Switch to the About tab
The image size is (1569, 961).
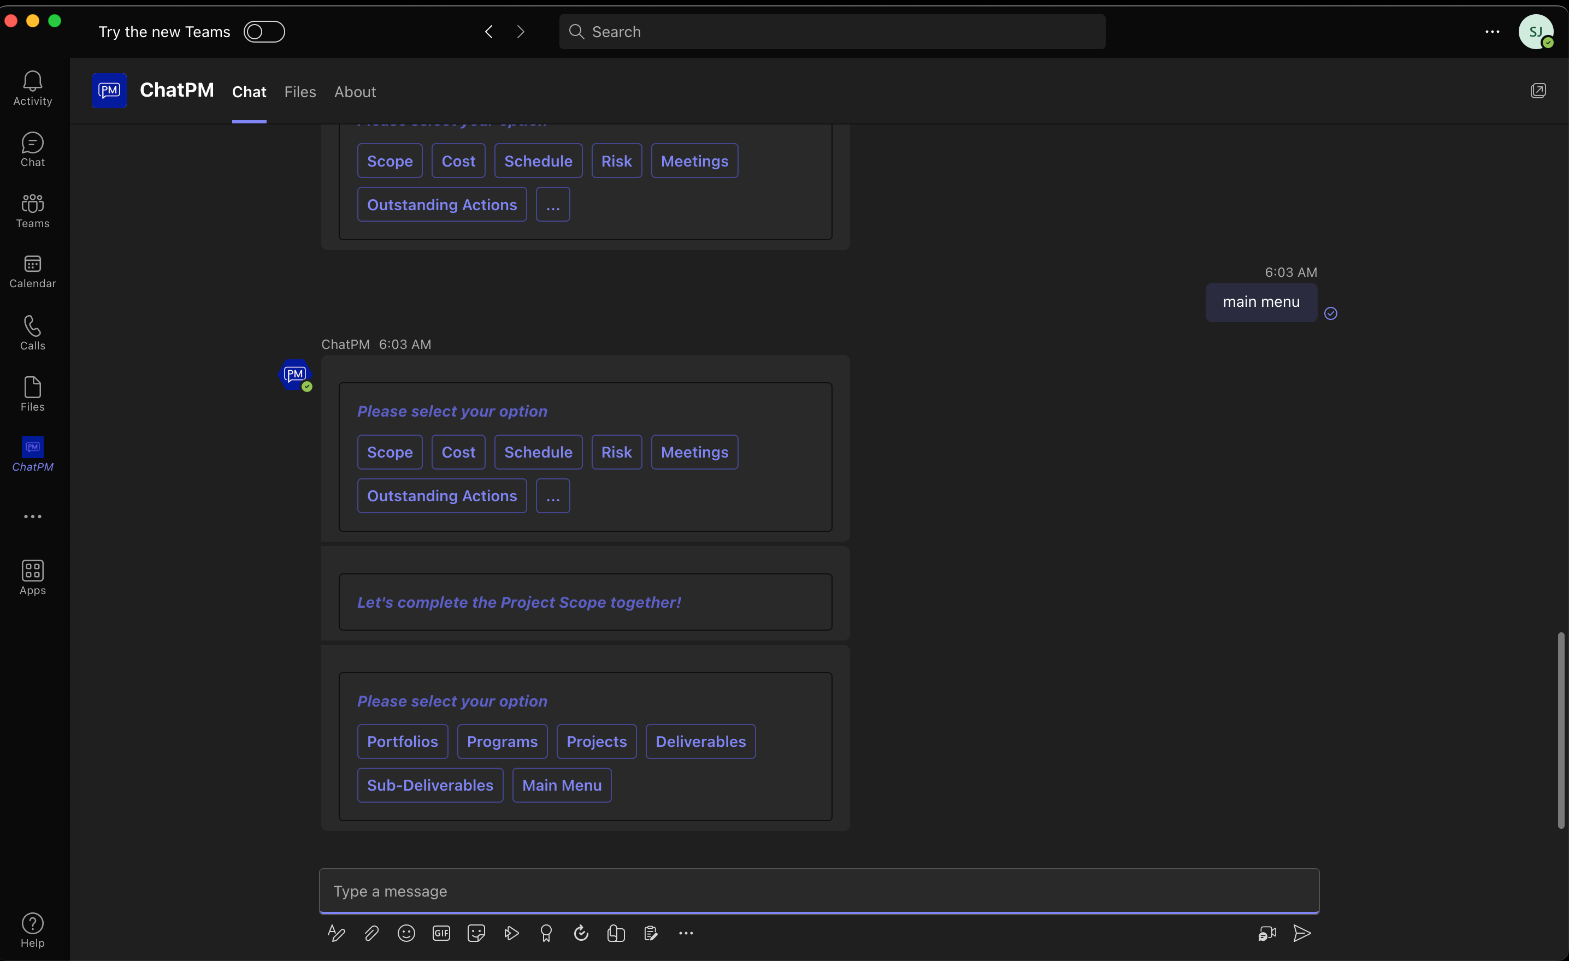point(355,92)
